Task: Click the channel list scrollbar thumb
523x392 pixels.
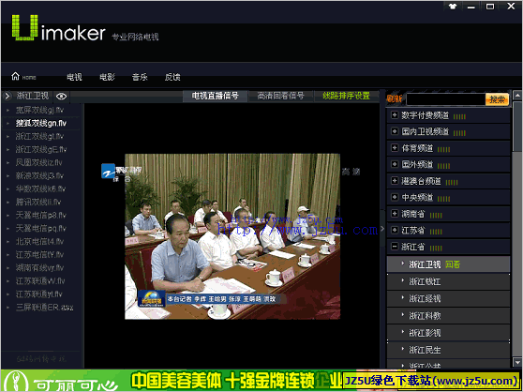Action: pyautogui.click(x=517, y=127)
